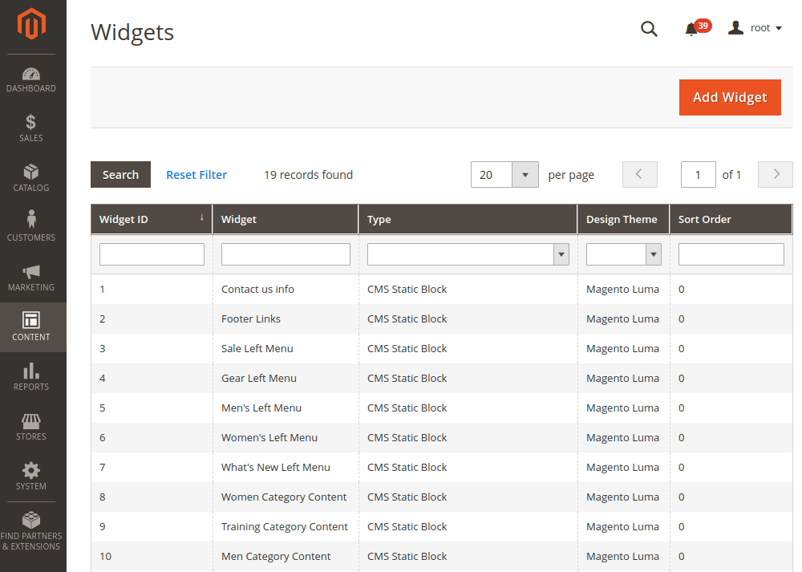Image resolution: width=802 pixels, height=572 pixels.
Task: Click the Add Widget button
Action: (729, 97)
